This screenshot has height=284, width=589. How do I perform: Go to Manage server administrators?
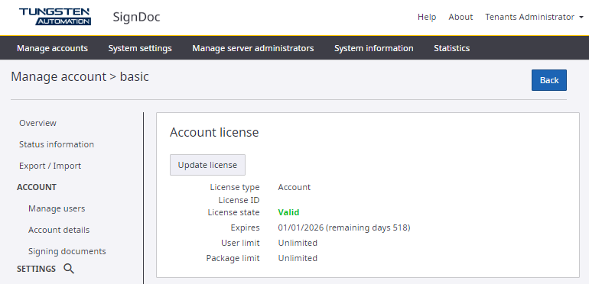coord(253,48)
